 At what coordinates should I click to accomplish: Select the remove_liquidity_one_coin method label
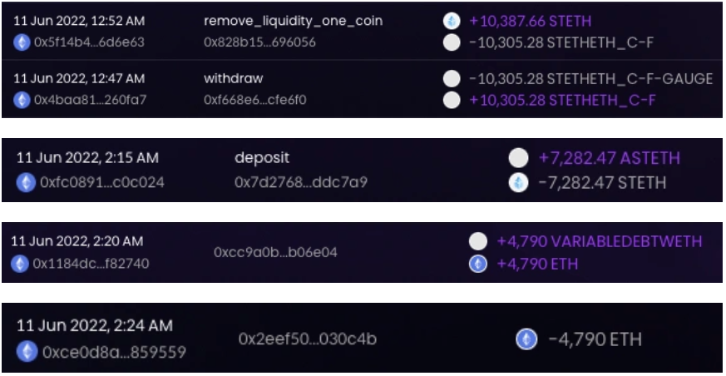tap(293, 21)
